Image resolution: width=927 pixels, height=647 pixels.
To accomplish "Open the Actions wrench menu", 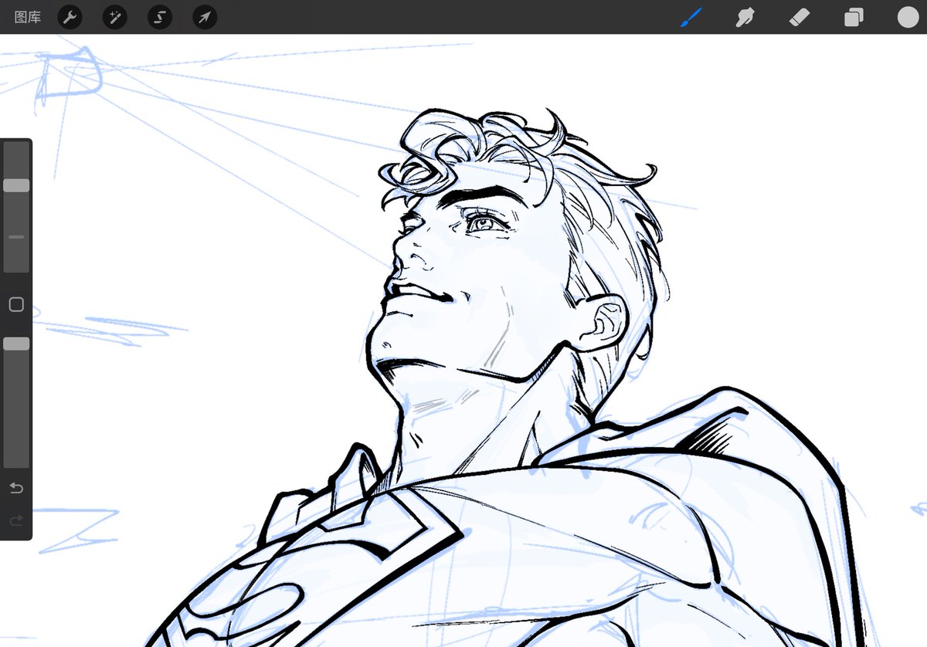I will coord(70,17).
